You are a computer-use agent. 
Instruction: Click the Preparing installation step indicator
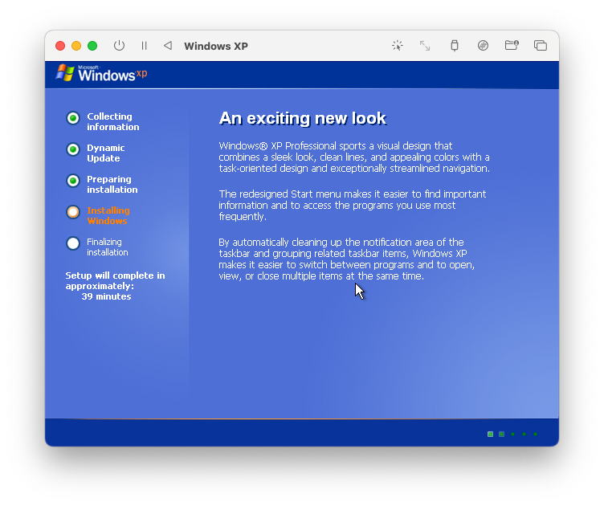[73, 180]
